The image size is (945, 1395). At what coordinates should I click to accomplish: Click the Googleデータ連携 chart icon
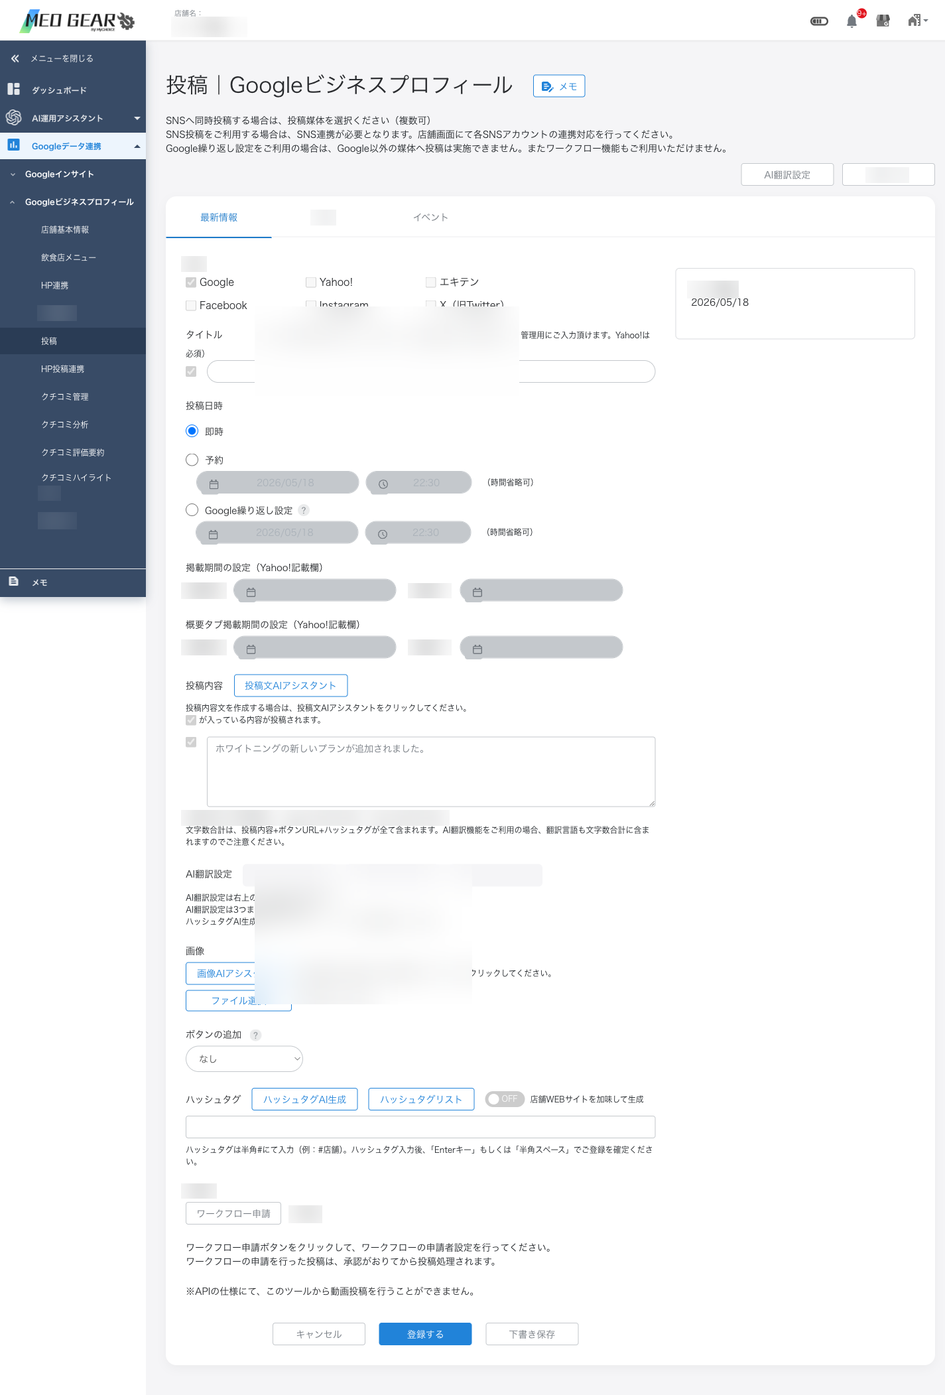click(14, 145)
